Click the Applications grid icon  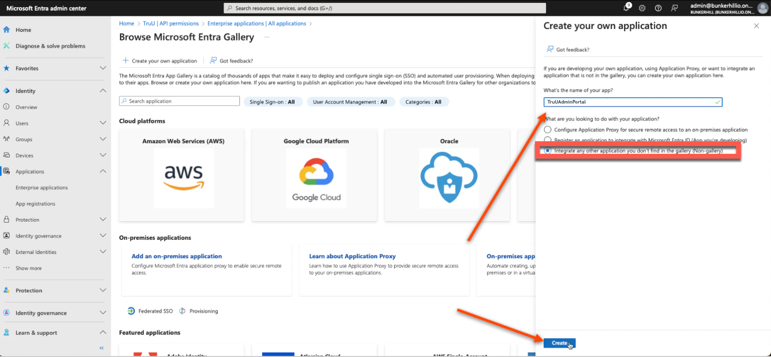(x=6, y=171)
